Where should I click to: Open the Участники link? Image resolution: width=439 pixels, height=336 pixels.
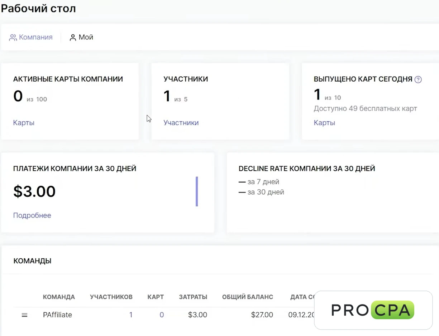click(181, 123)
